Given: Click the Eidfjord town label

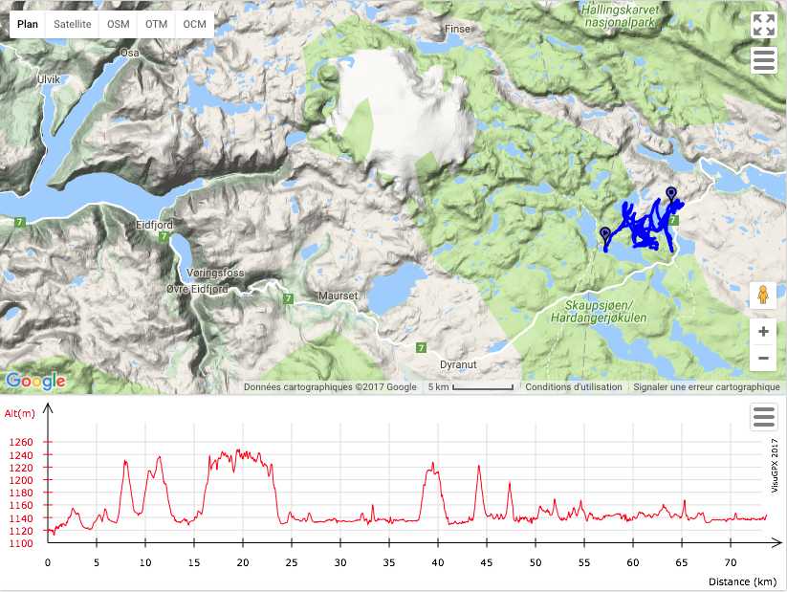Looking at the screenshot, I should 154,225.
